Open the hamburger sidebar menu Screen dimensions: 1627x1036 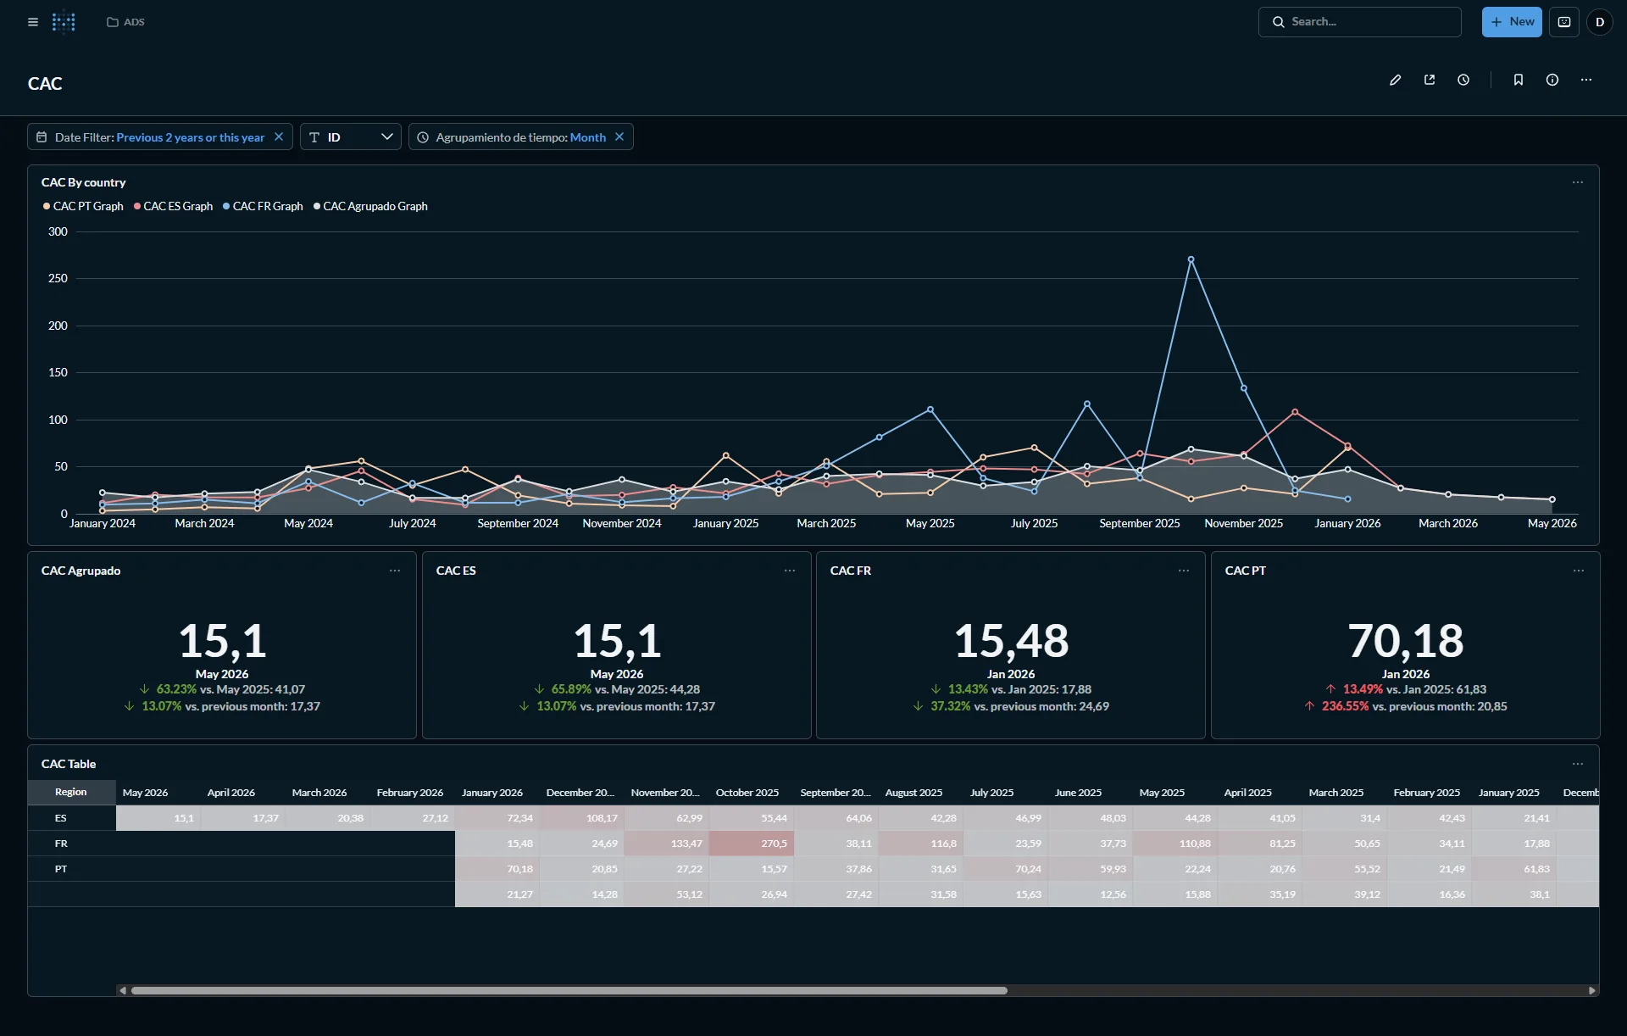pos(33,22)
